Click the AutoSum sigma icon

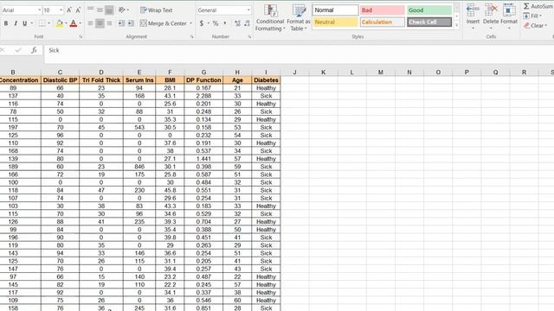(x=526, y=6)
